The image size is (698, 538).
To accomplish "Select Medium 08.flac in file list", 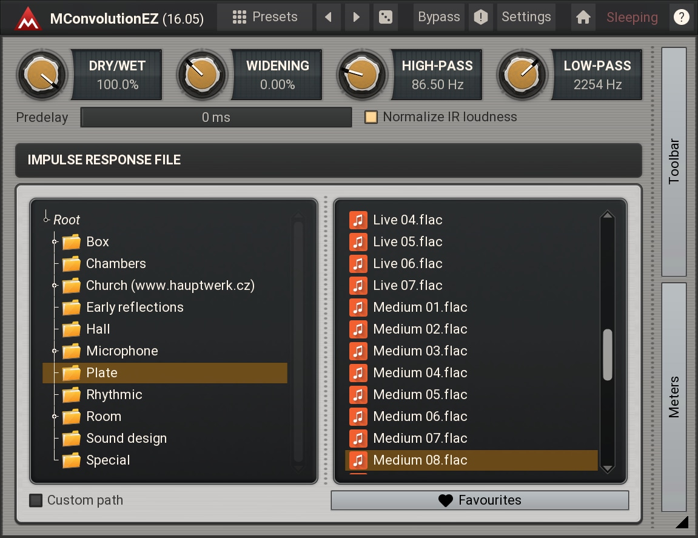I will [471, 460].
